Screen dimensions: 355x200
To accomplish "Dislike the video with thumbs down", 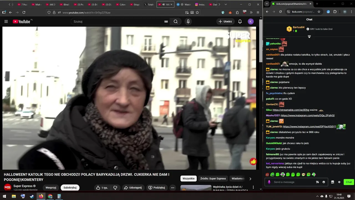I will [115, 188].
